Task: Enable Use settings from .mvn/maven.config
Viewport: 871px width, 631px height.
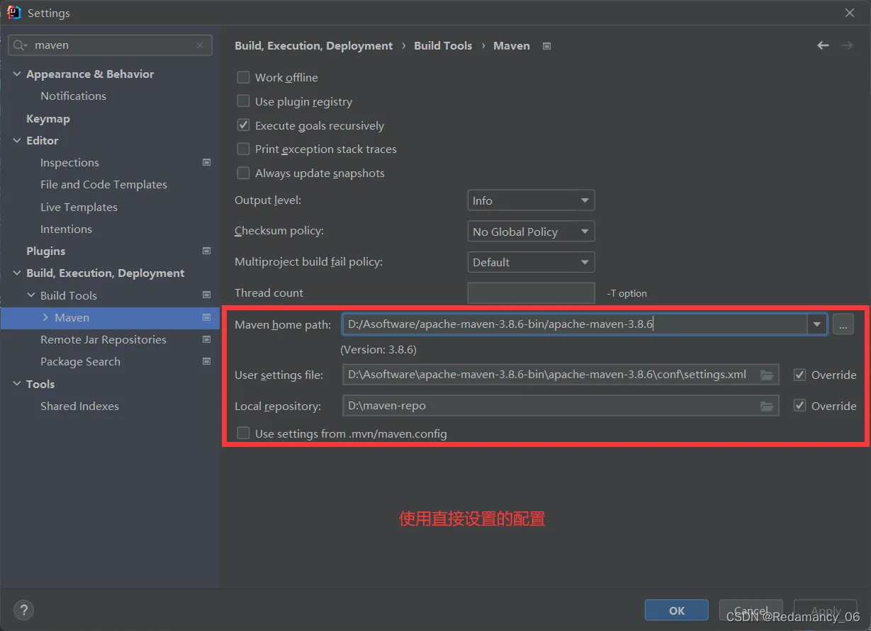Action: (x=243, y=433)
